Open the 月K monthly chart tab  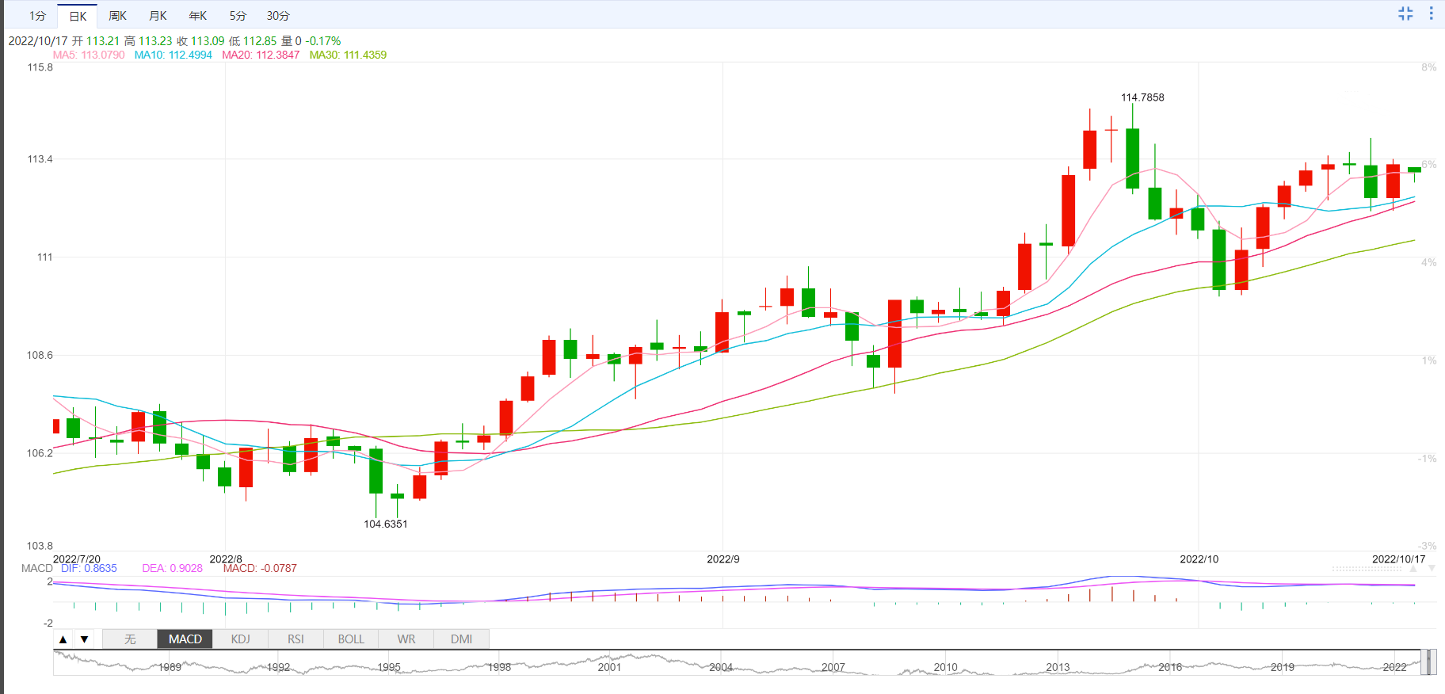click(158, 16)
